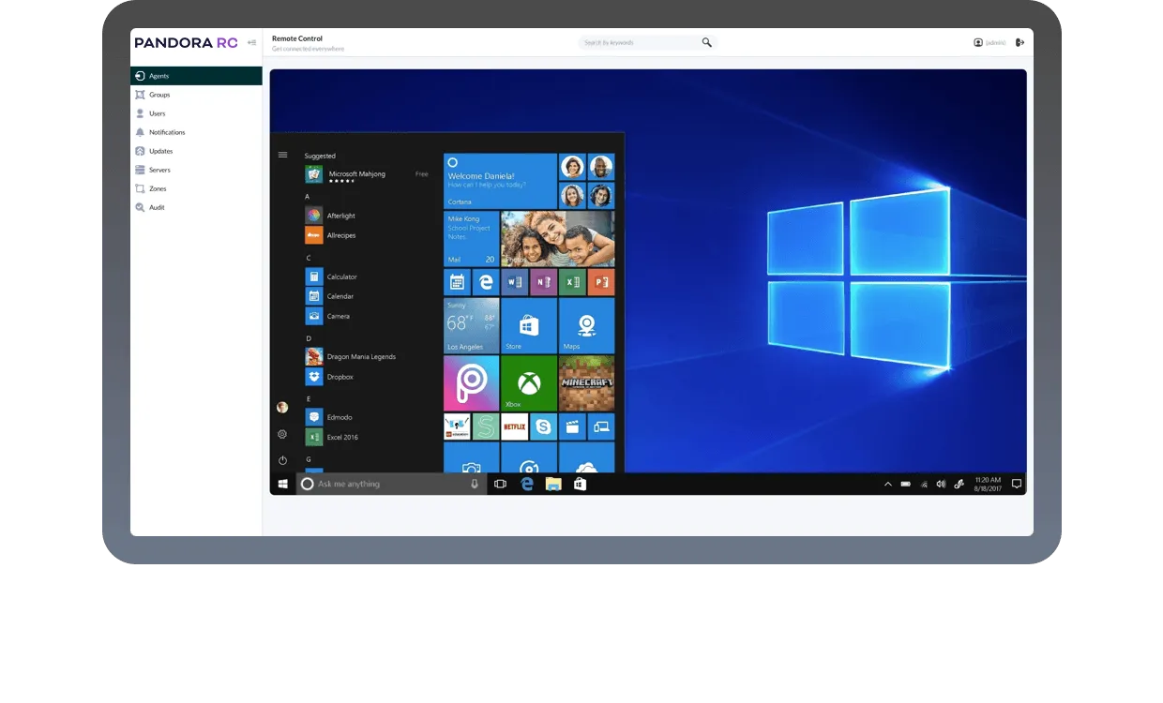Viewport: 1163px width, 703px height.
Task: Open Microsoft Mahjong suggested app
Action: 366,174
